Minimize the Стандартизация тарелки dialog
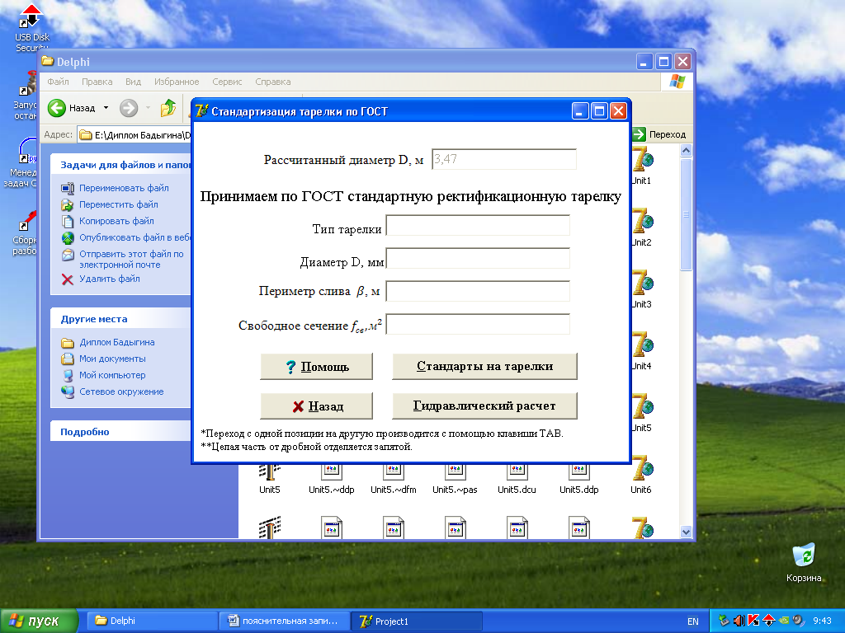 click(x=580, y=111)
